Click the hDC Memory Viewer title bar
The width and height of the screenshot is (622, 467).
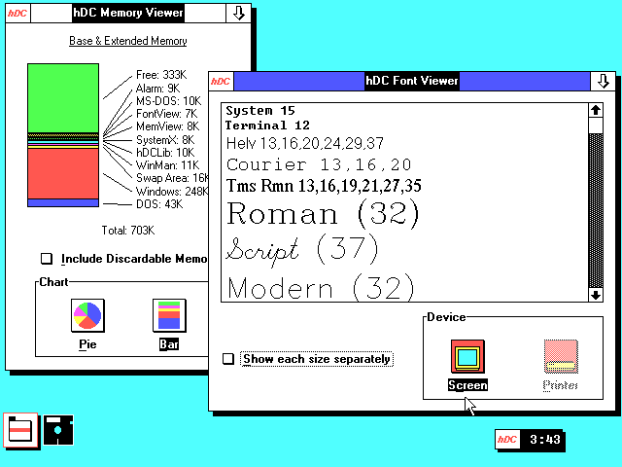tap(128, 13)
